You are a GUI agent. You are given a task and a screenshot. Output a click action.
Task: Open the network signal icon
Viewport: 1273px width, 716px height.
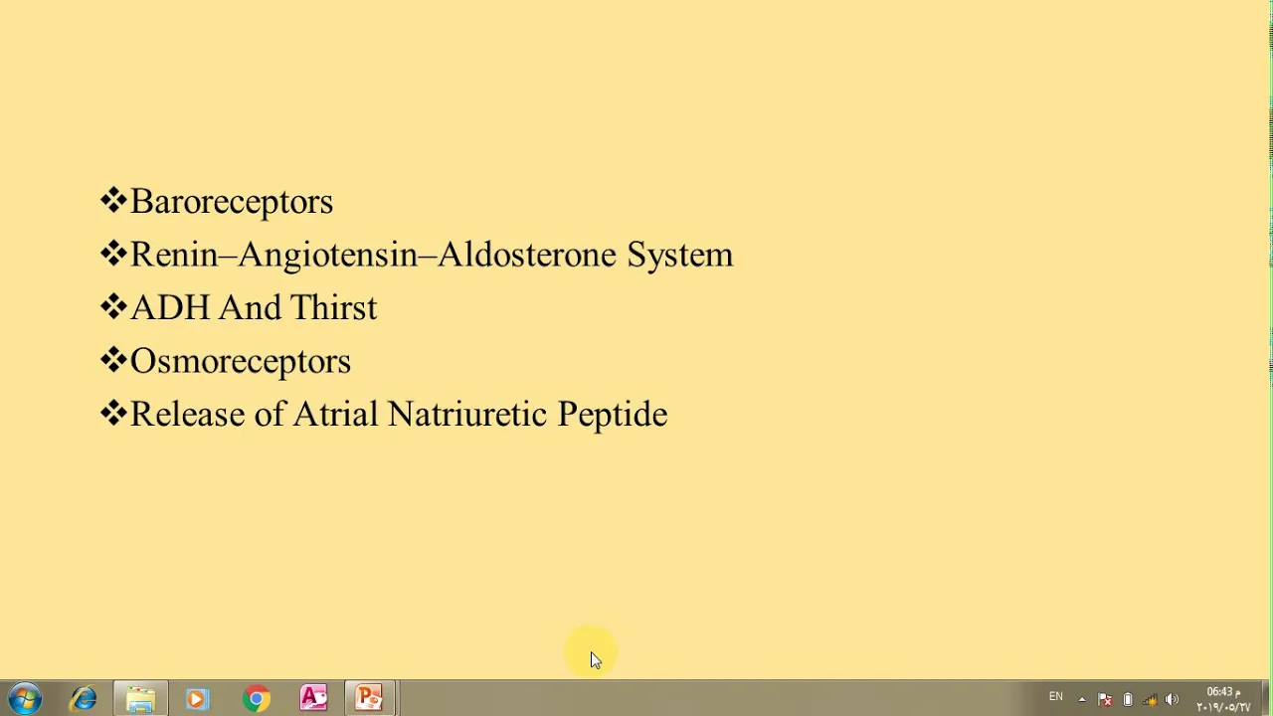[x=1150, y=699]
